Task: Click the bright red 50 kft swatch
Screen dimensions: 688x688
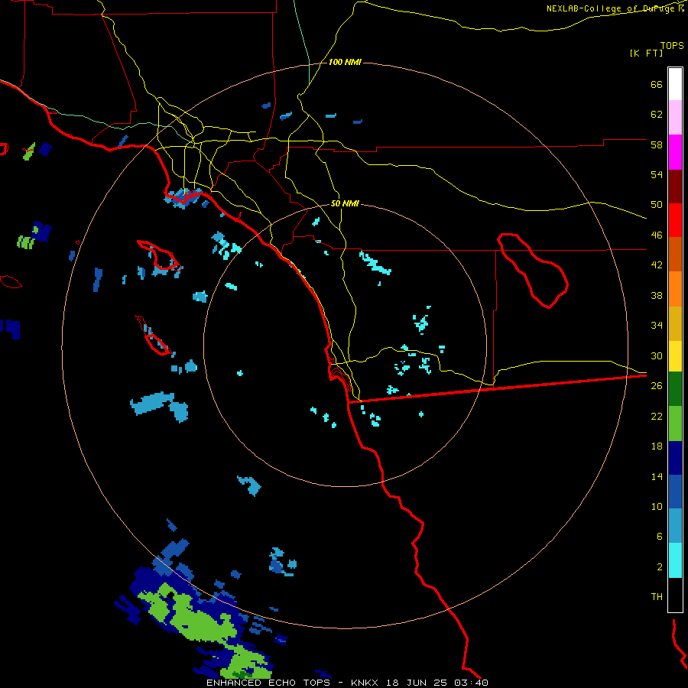Action: [x=675, y=220]
